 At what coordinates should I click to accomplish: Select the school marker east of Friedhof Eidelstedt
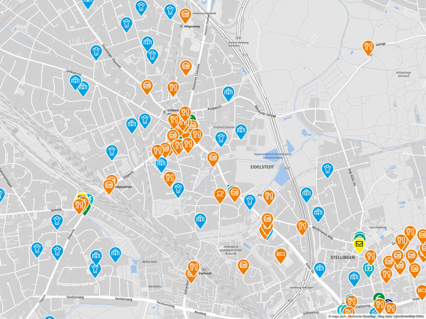pyautogui.click(x=241, y=131)
